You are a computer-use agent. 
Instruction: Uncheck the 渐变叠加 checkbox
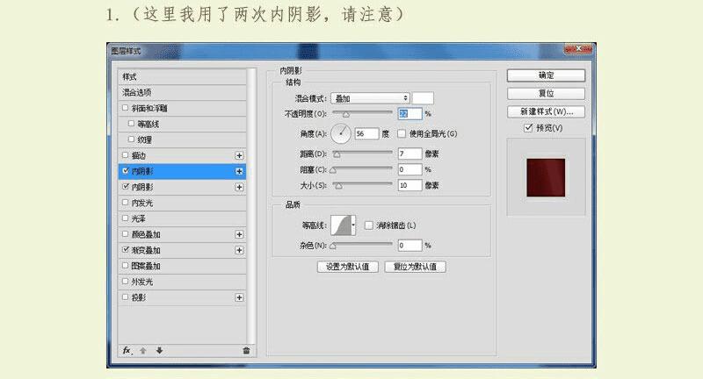[126, 250]
